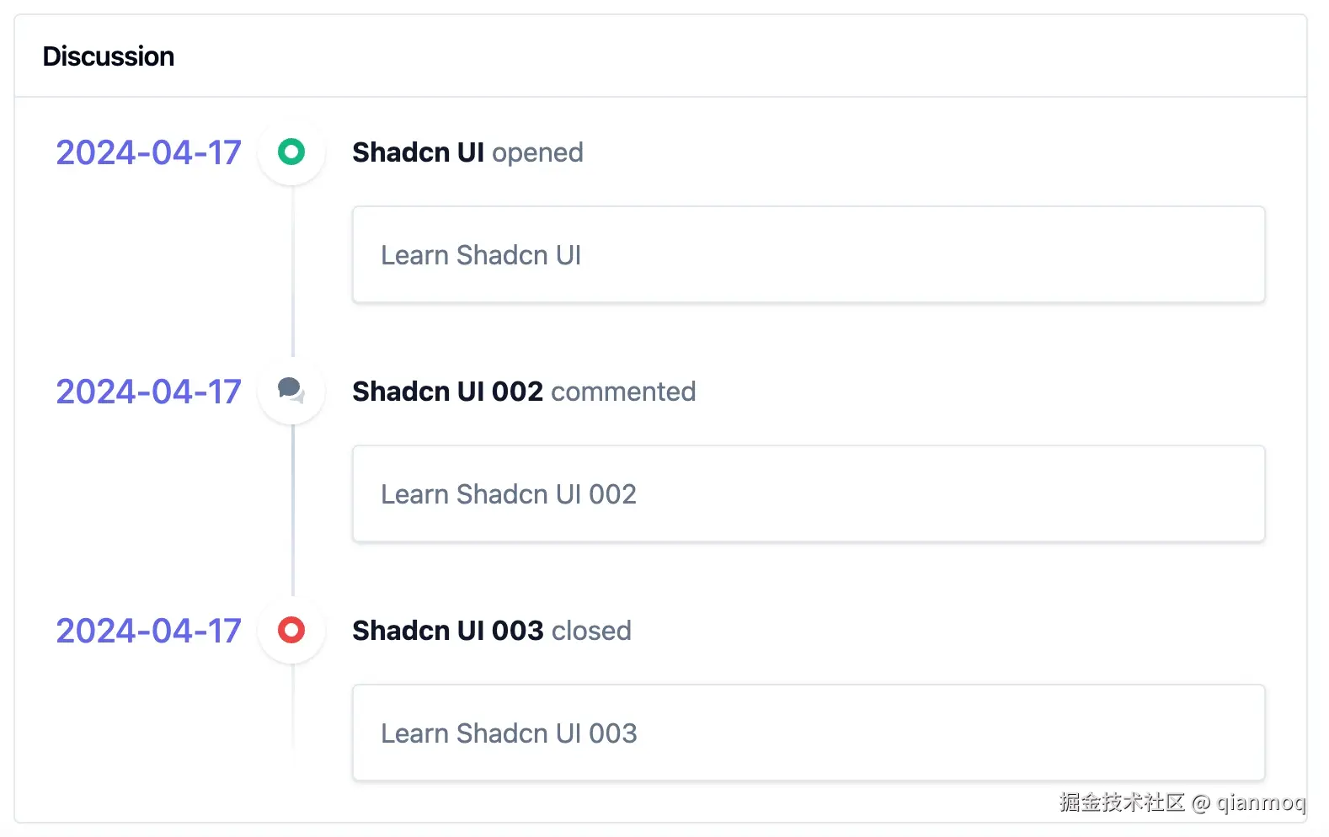Click the comment bubble timeline icon
Screen dimensions: 1329x837
pyautogui.click(x=291, y=391)
